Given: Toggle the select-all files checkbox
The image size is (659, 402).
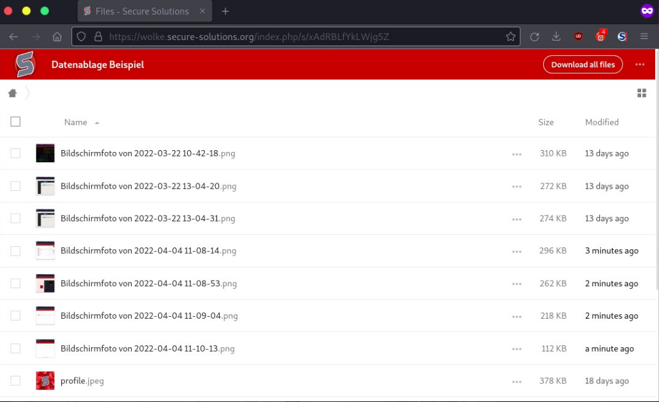Looking at the screenshot, I should click(x=15, y=121).
